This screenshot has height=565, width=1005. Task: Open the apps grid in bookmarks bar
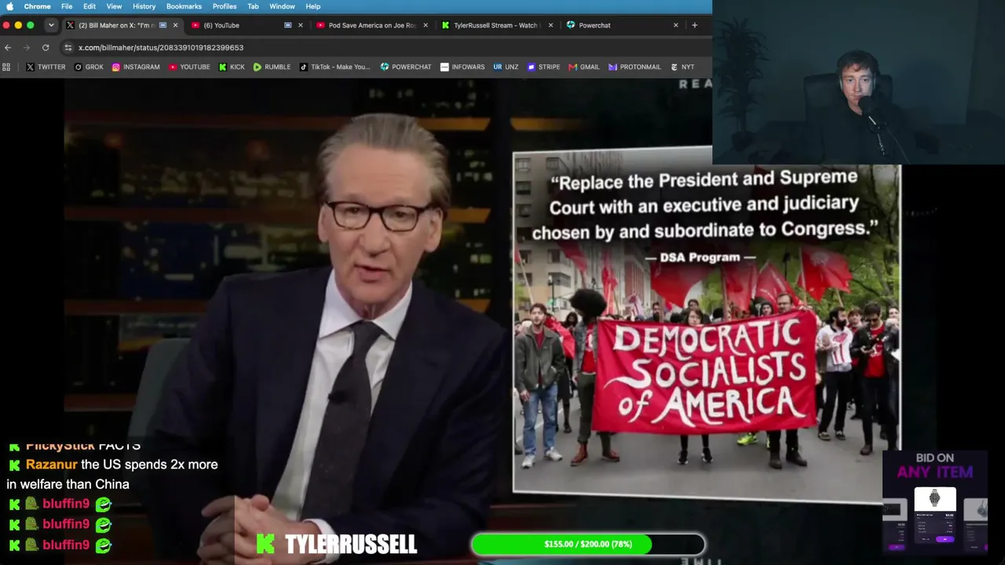point(6,67)
